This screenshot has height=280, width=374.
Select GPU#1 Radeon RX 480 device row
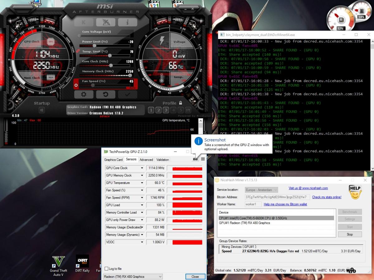coord(276,223)
